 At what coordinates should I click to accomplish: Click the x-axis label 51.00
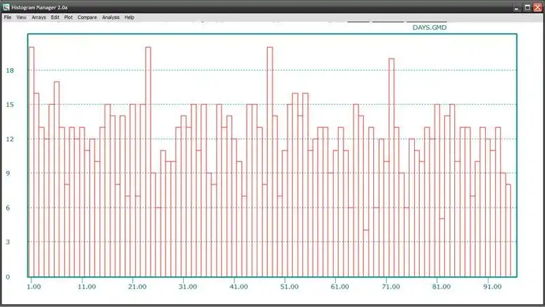[x=289, y=287]
